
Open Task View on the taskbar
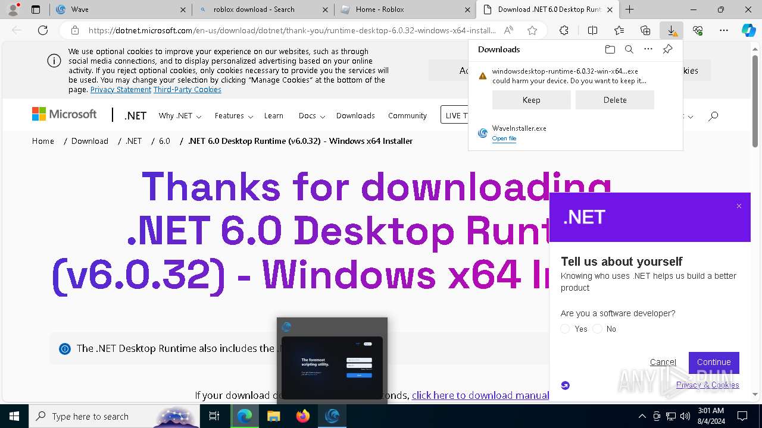[x=214, y=416]
